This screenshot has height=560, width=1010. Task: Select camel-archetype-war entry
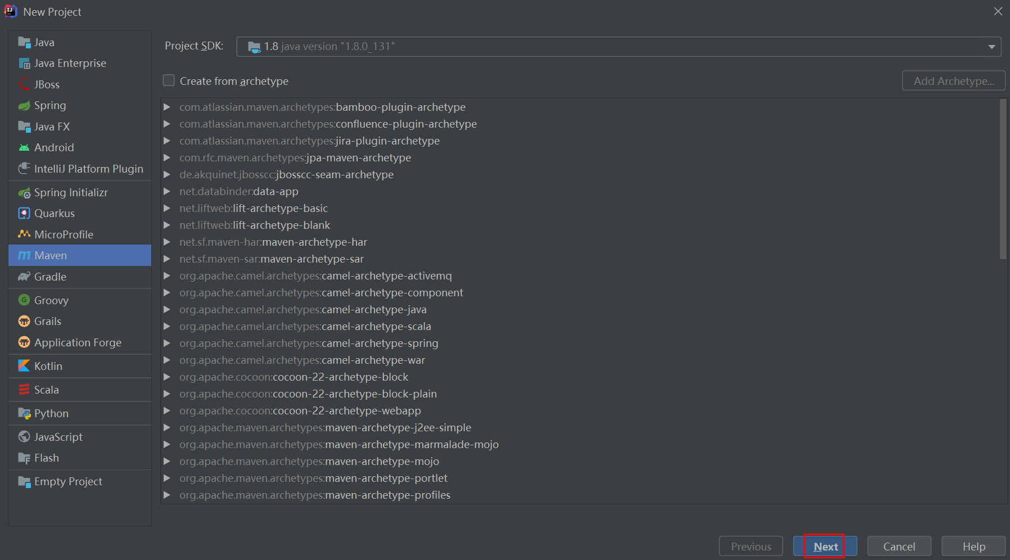pyautogui.click(x=302, y=360)
